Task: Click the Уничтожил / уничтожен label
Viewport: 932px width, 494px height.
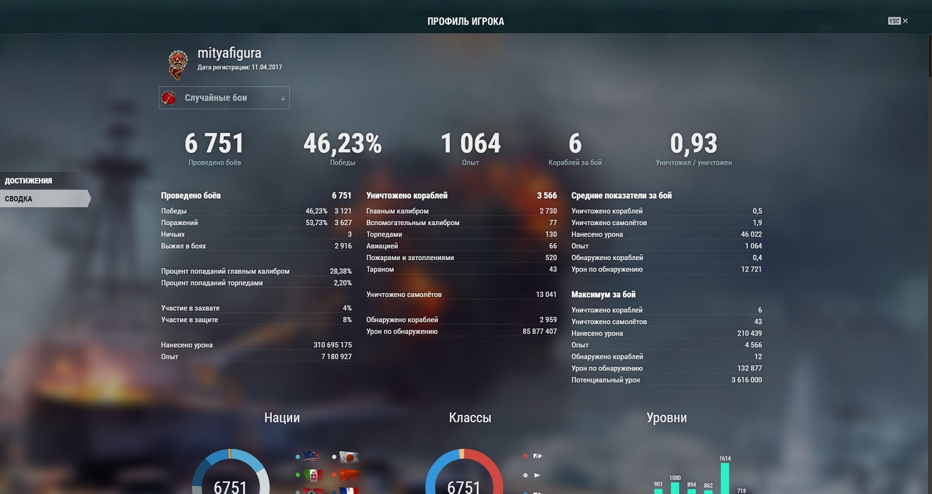Action: 694,163
